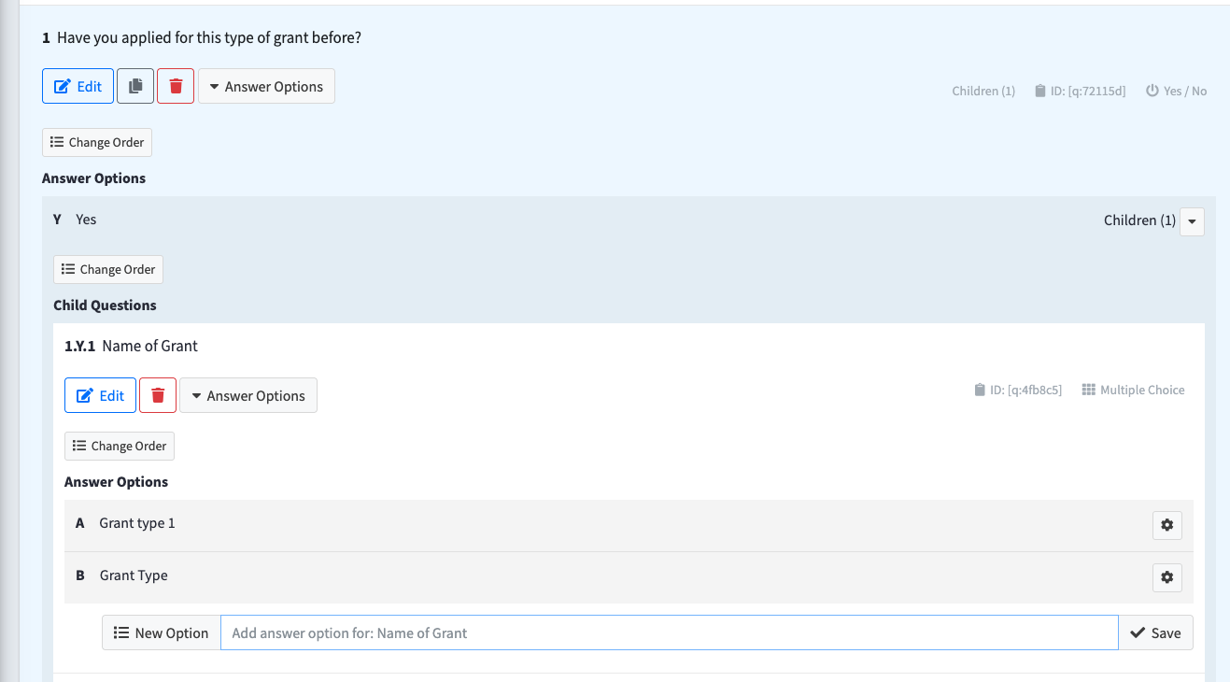This screenshot has height=682, width=1230.
Task: Delete question 1 using the red trash icon
Action: pos(176,86)
